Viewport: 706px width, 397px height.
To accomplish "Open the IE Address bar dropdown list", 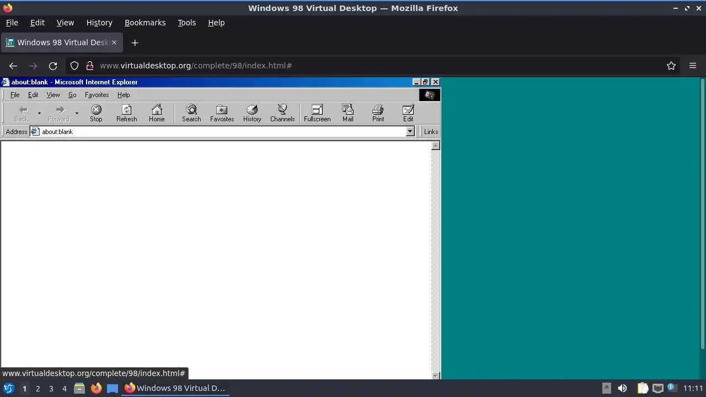I will (410, 132).
